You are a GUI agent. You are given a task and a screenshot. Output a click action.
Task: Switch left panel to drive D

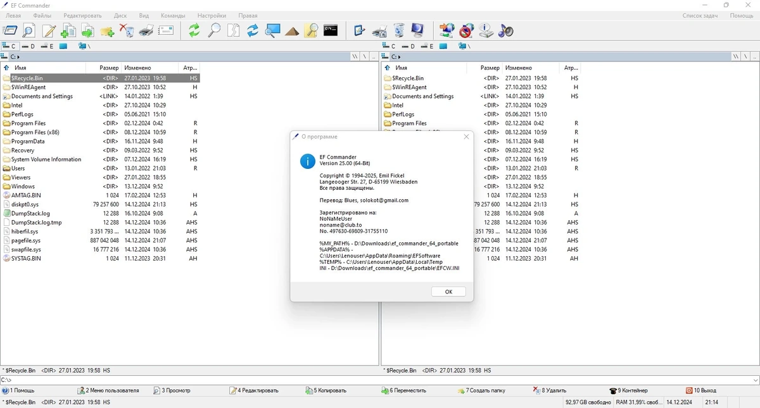point(29,46)
